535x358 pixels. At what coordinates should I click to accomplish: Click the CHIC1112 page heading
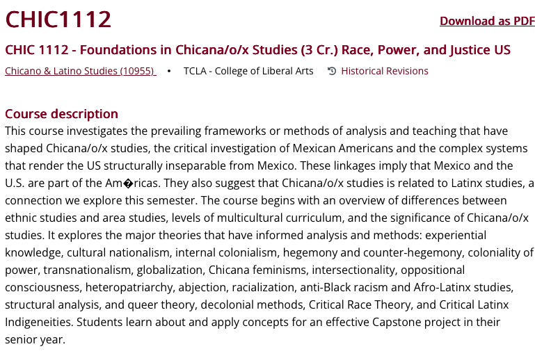point(58,19)
